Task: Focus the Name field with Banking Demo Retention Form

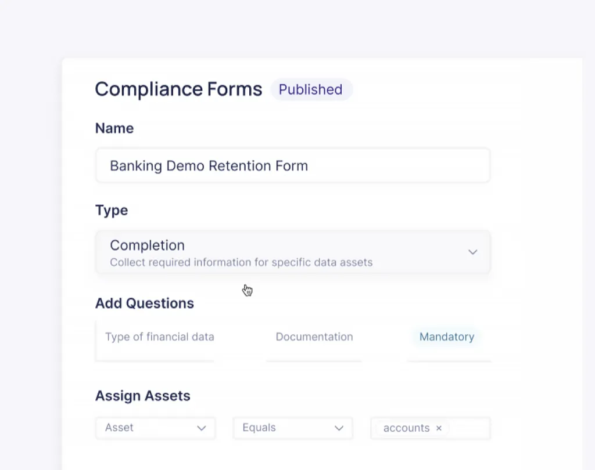Action: point(292,166)
